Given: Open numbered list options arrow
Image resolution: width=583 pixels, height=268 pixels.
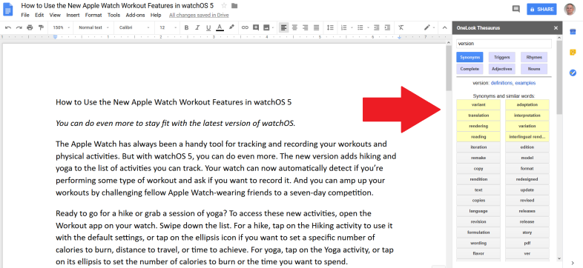Looking at the screenshot, I should pos(352,27).
